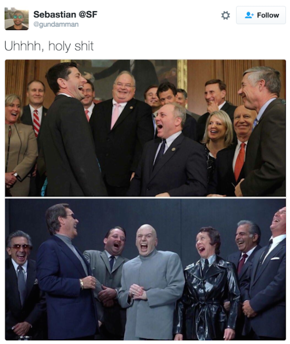Screen dimensions: 290x344
Task: Click the orange-red tie near right edge
Action: click(x=239, y=161)
